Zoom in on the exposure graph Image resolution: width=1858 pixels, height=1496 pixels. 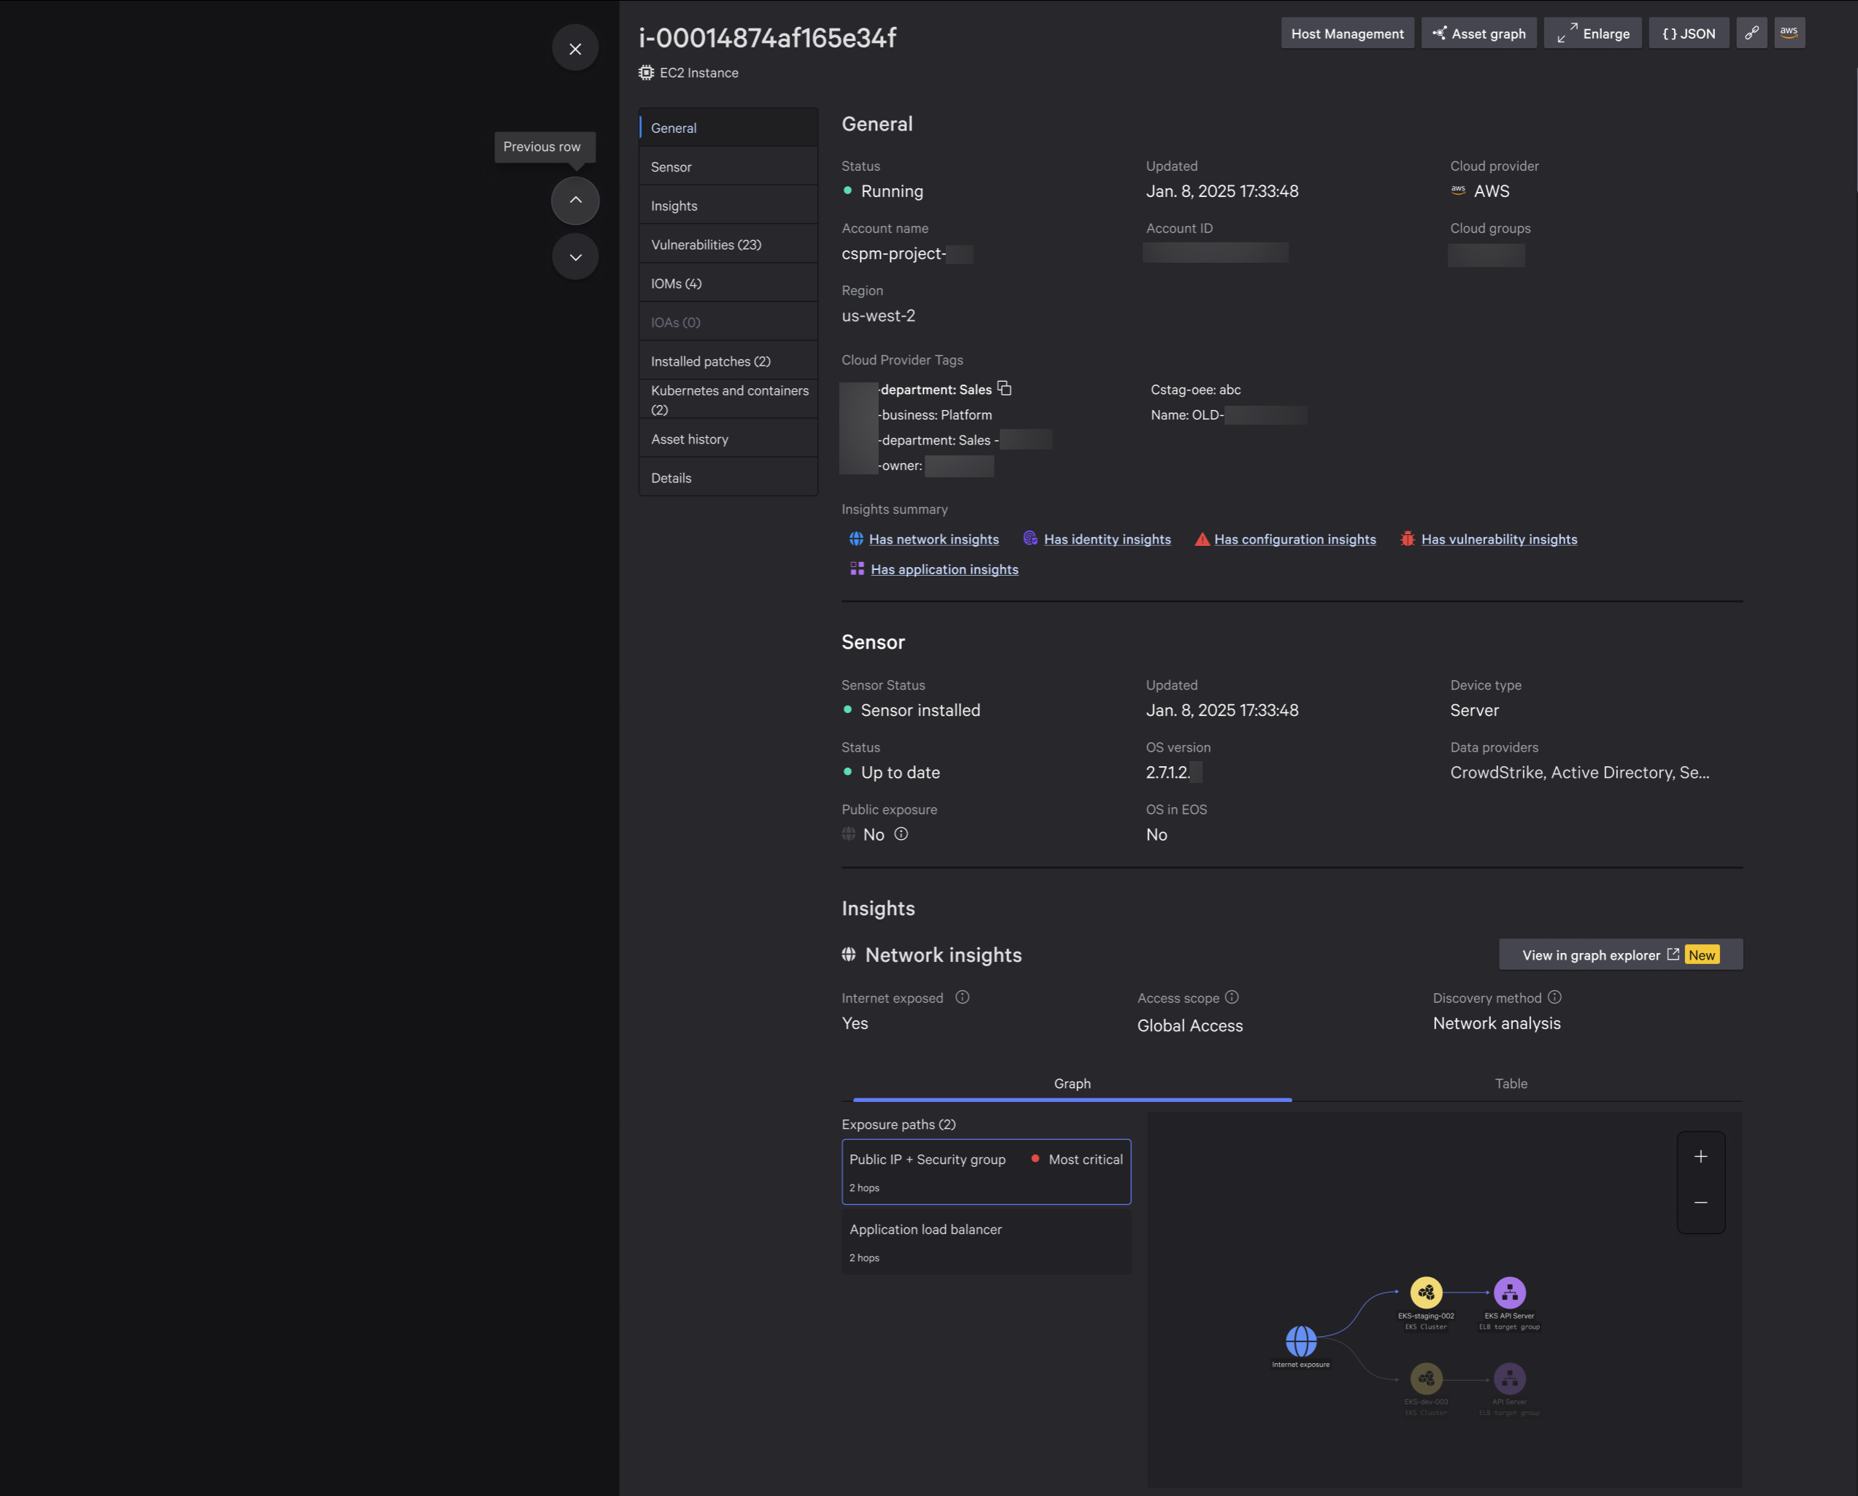pos(1700,1157)
